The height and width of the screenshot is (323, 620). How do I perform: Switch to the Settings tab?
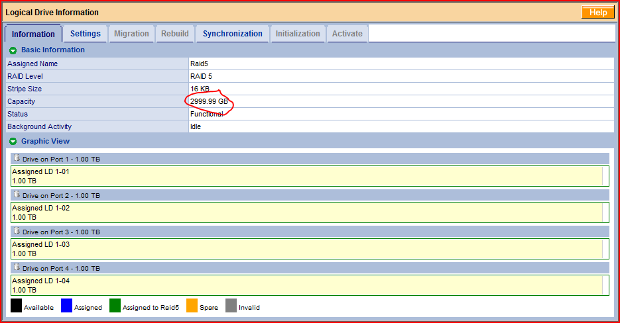point(86,34)
